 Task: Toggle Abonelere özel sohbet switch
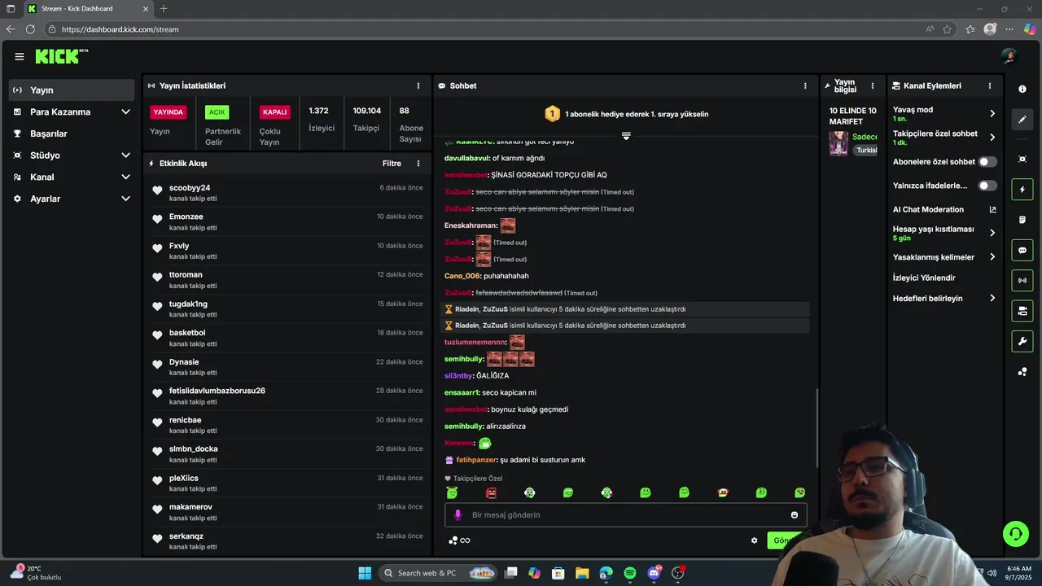point(987,162)
